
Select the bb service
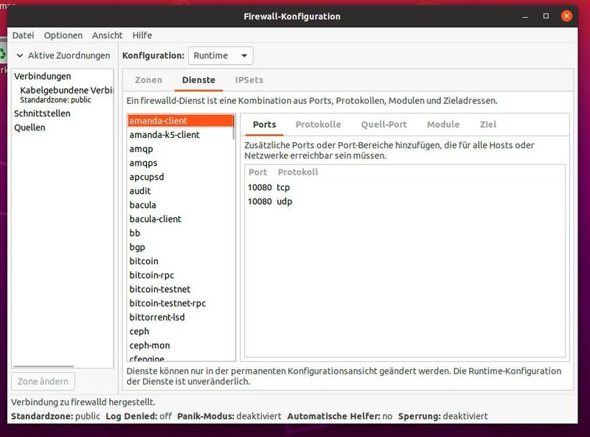tap(180, 233)
